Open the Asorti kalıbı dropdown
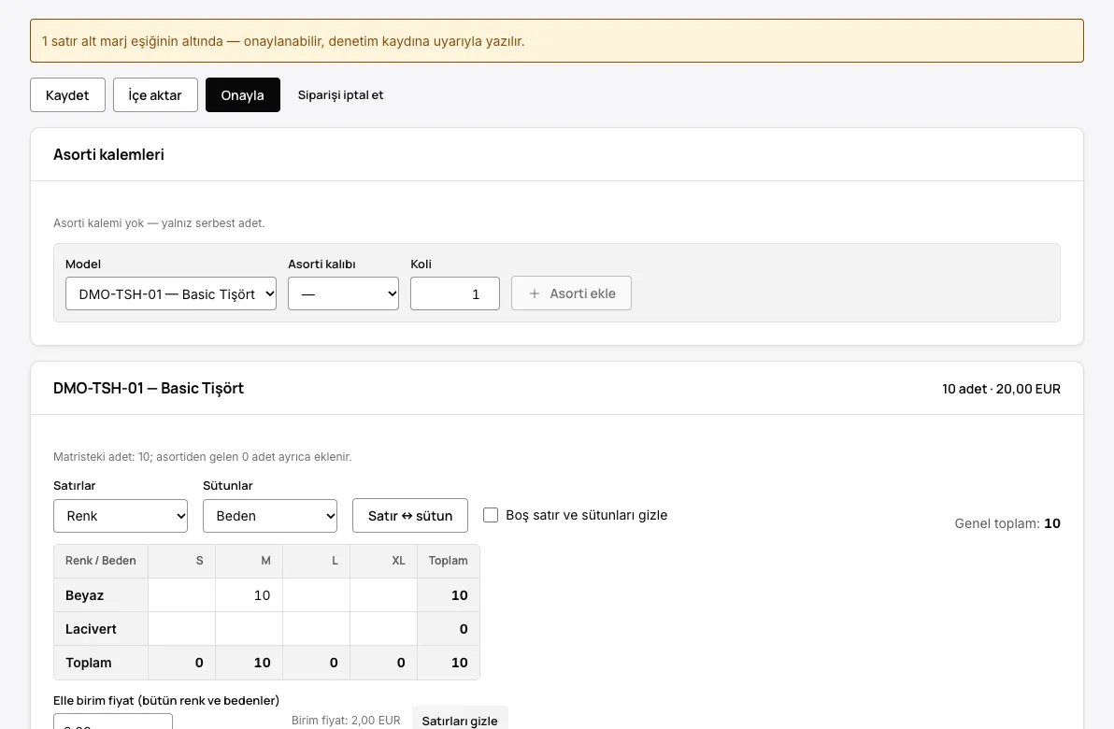The image size is (1114, 729). [343, 293]
